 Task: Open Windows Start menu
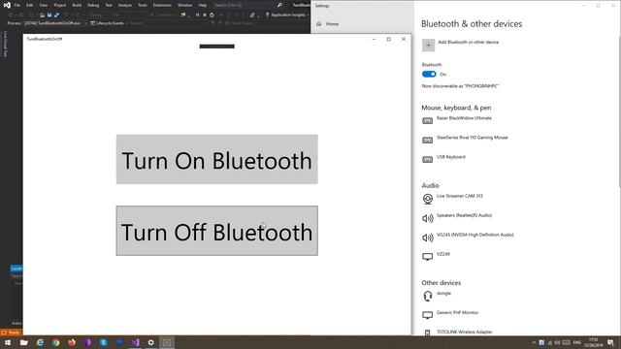[8, 342]
